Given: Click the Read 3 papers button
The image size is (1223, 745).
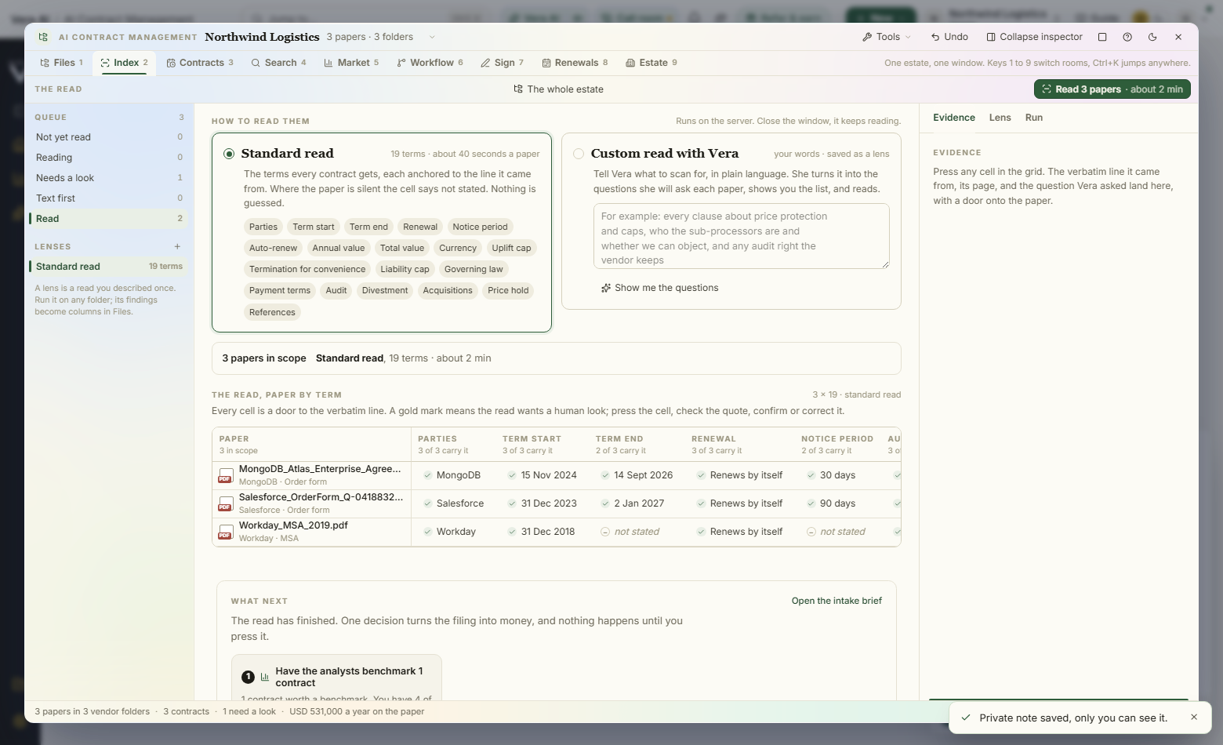Looking at the screenshot, I should 1112,89.
